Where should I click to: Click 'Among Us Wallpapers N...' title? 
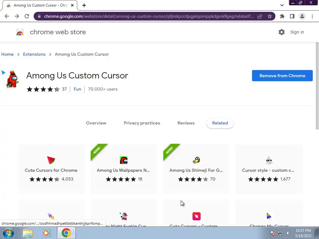123,170
